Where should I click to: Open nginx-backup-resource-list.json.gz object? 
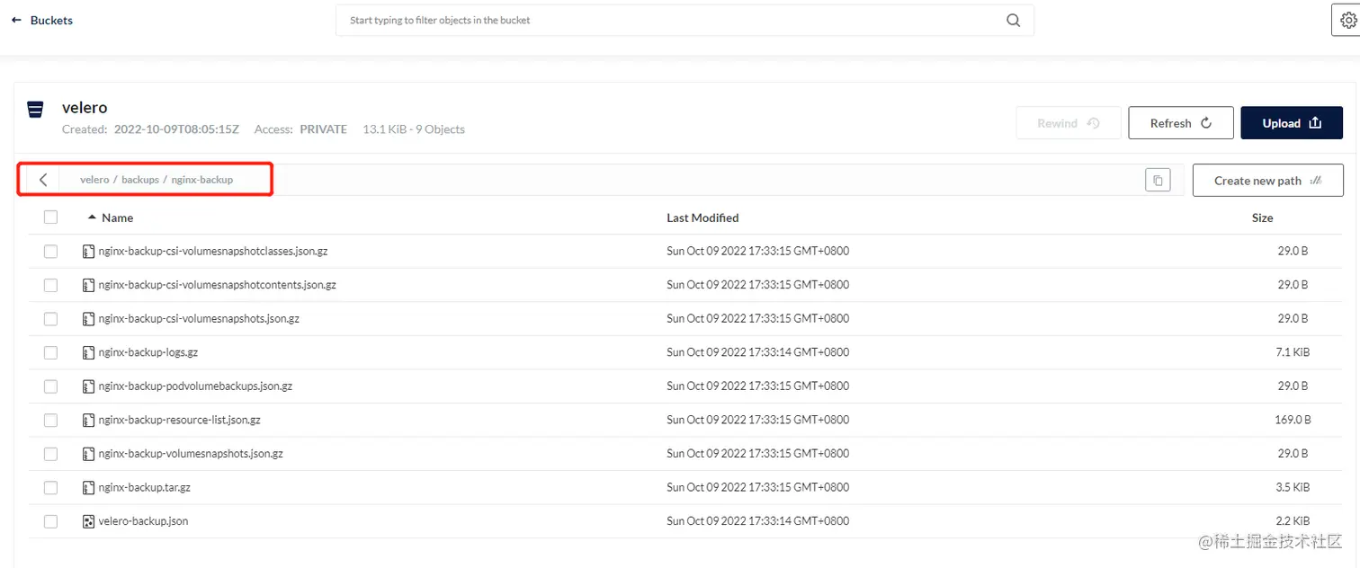pos(179,420)
